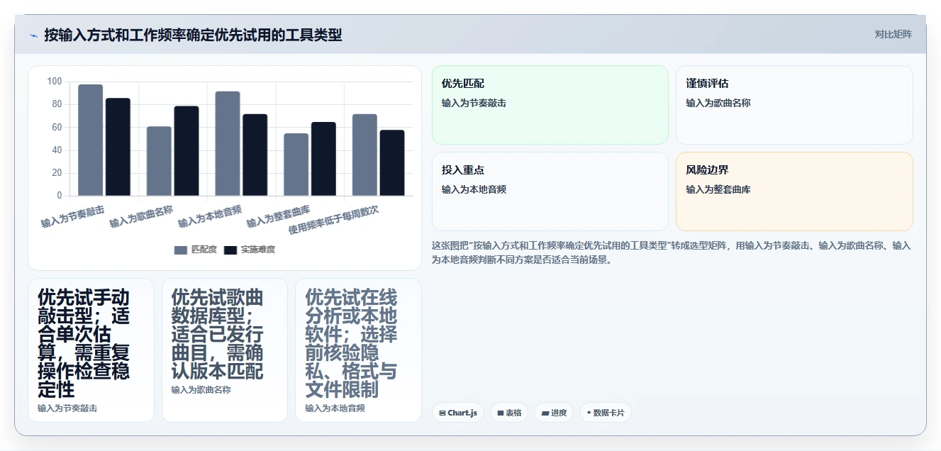Toggle the 匹配度 legend item
The image size is (941, 451).
[195, 250]
